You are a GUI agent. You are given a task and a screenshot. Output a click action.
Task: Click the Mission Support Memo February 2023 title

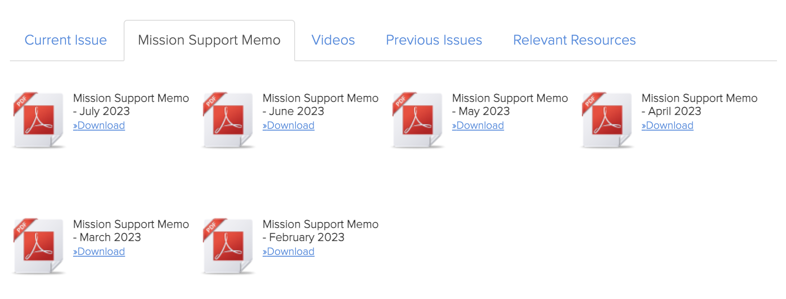(320, 231)
